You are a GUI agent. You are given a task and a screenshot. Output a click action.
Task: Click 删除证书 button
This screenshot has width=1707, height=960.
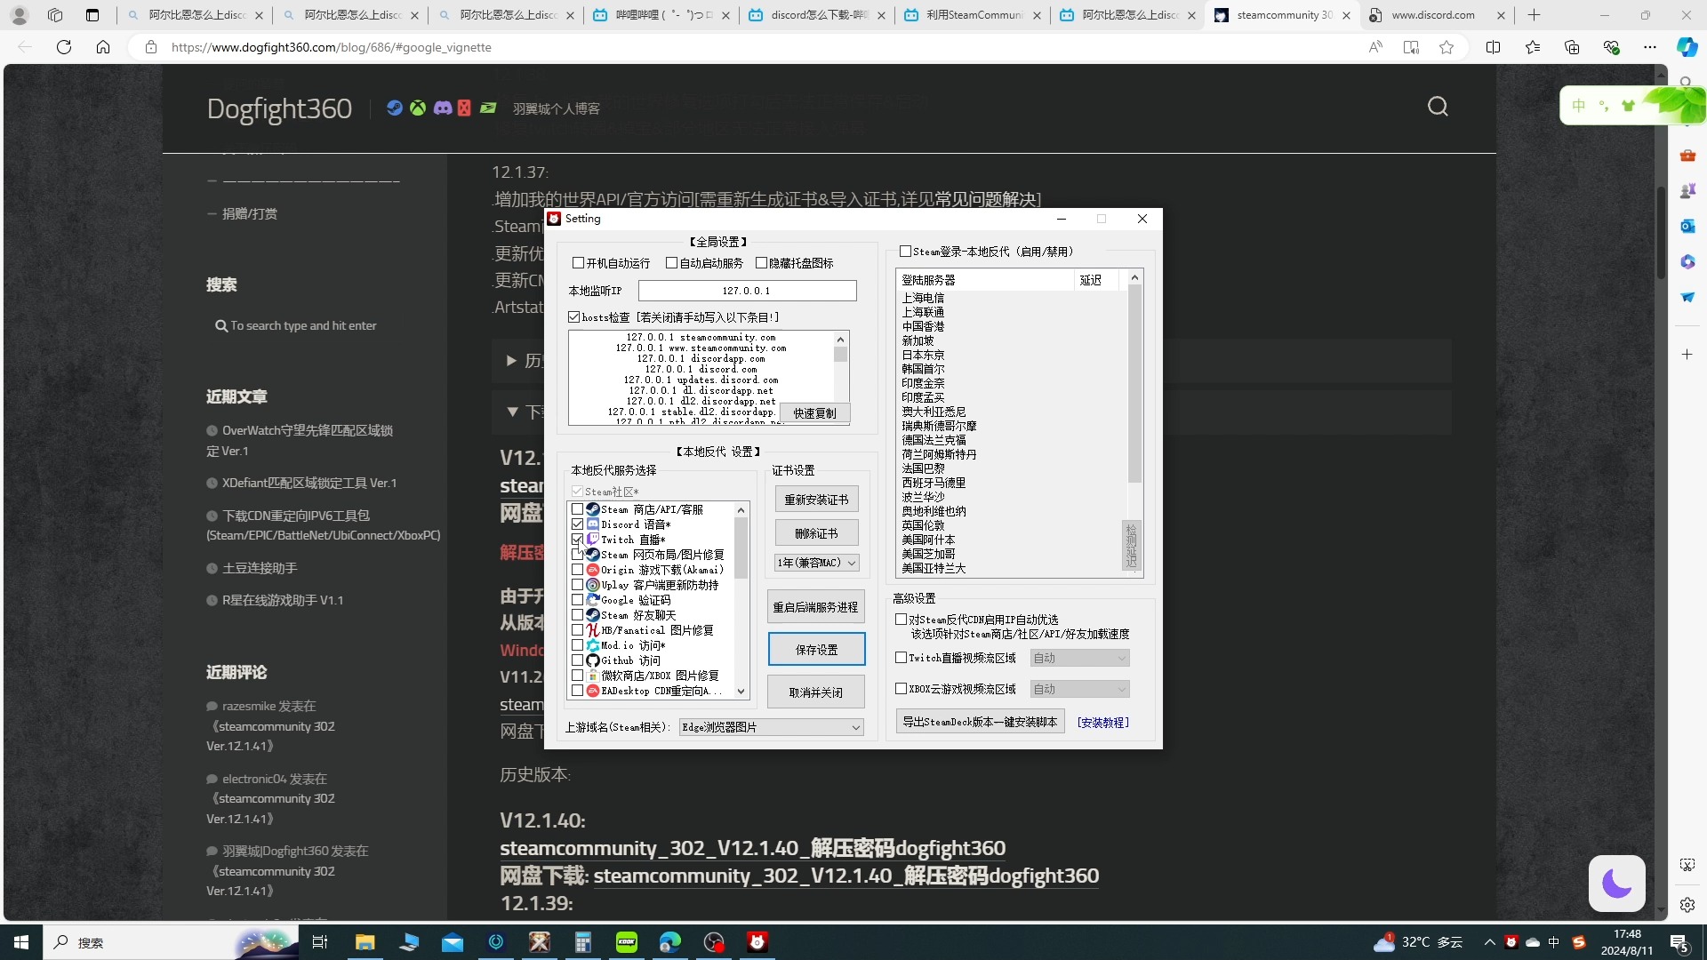coord(816,533)
